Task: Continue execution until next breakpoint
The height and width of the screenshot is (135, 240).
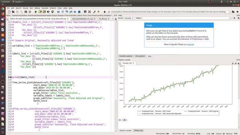Action: click(x=75, y=12)
